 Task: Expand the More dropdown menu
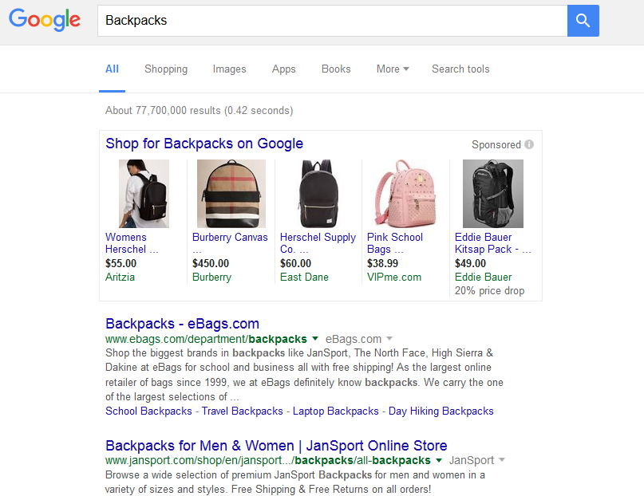[393, 69]
